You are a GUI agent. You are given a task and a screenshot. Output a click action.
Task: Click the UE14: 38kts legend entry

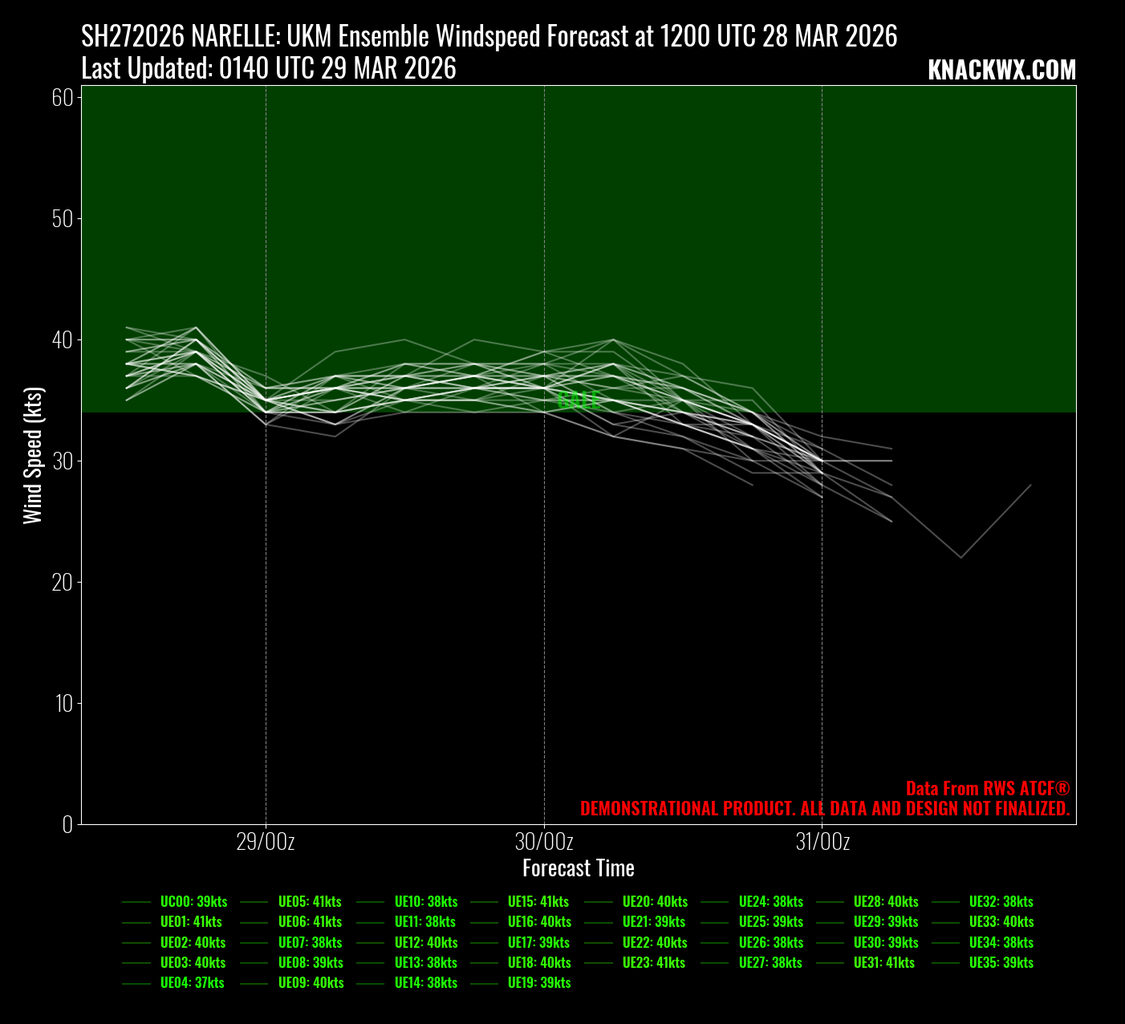pyautogui.click(x=425, y=983)
